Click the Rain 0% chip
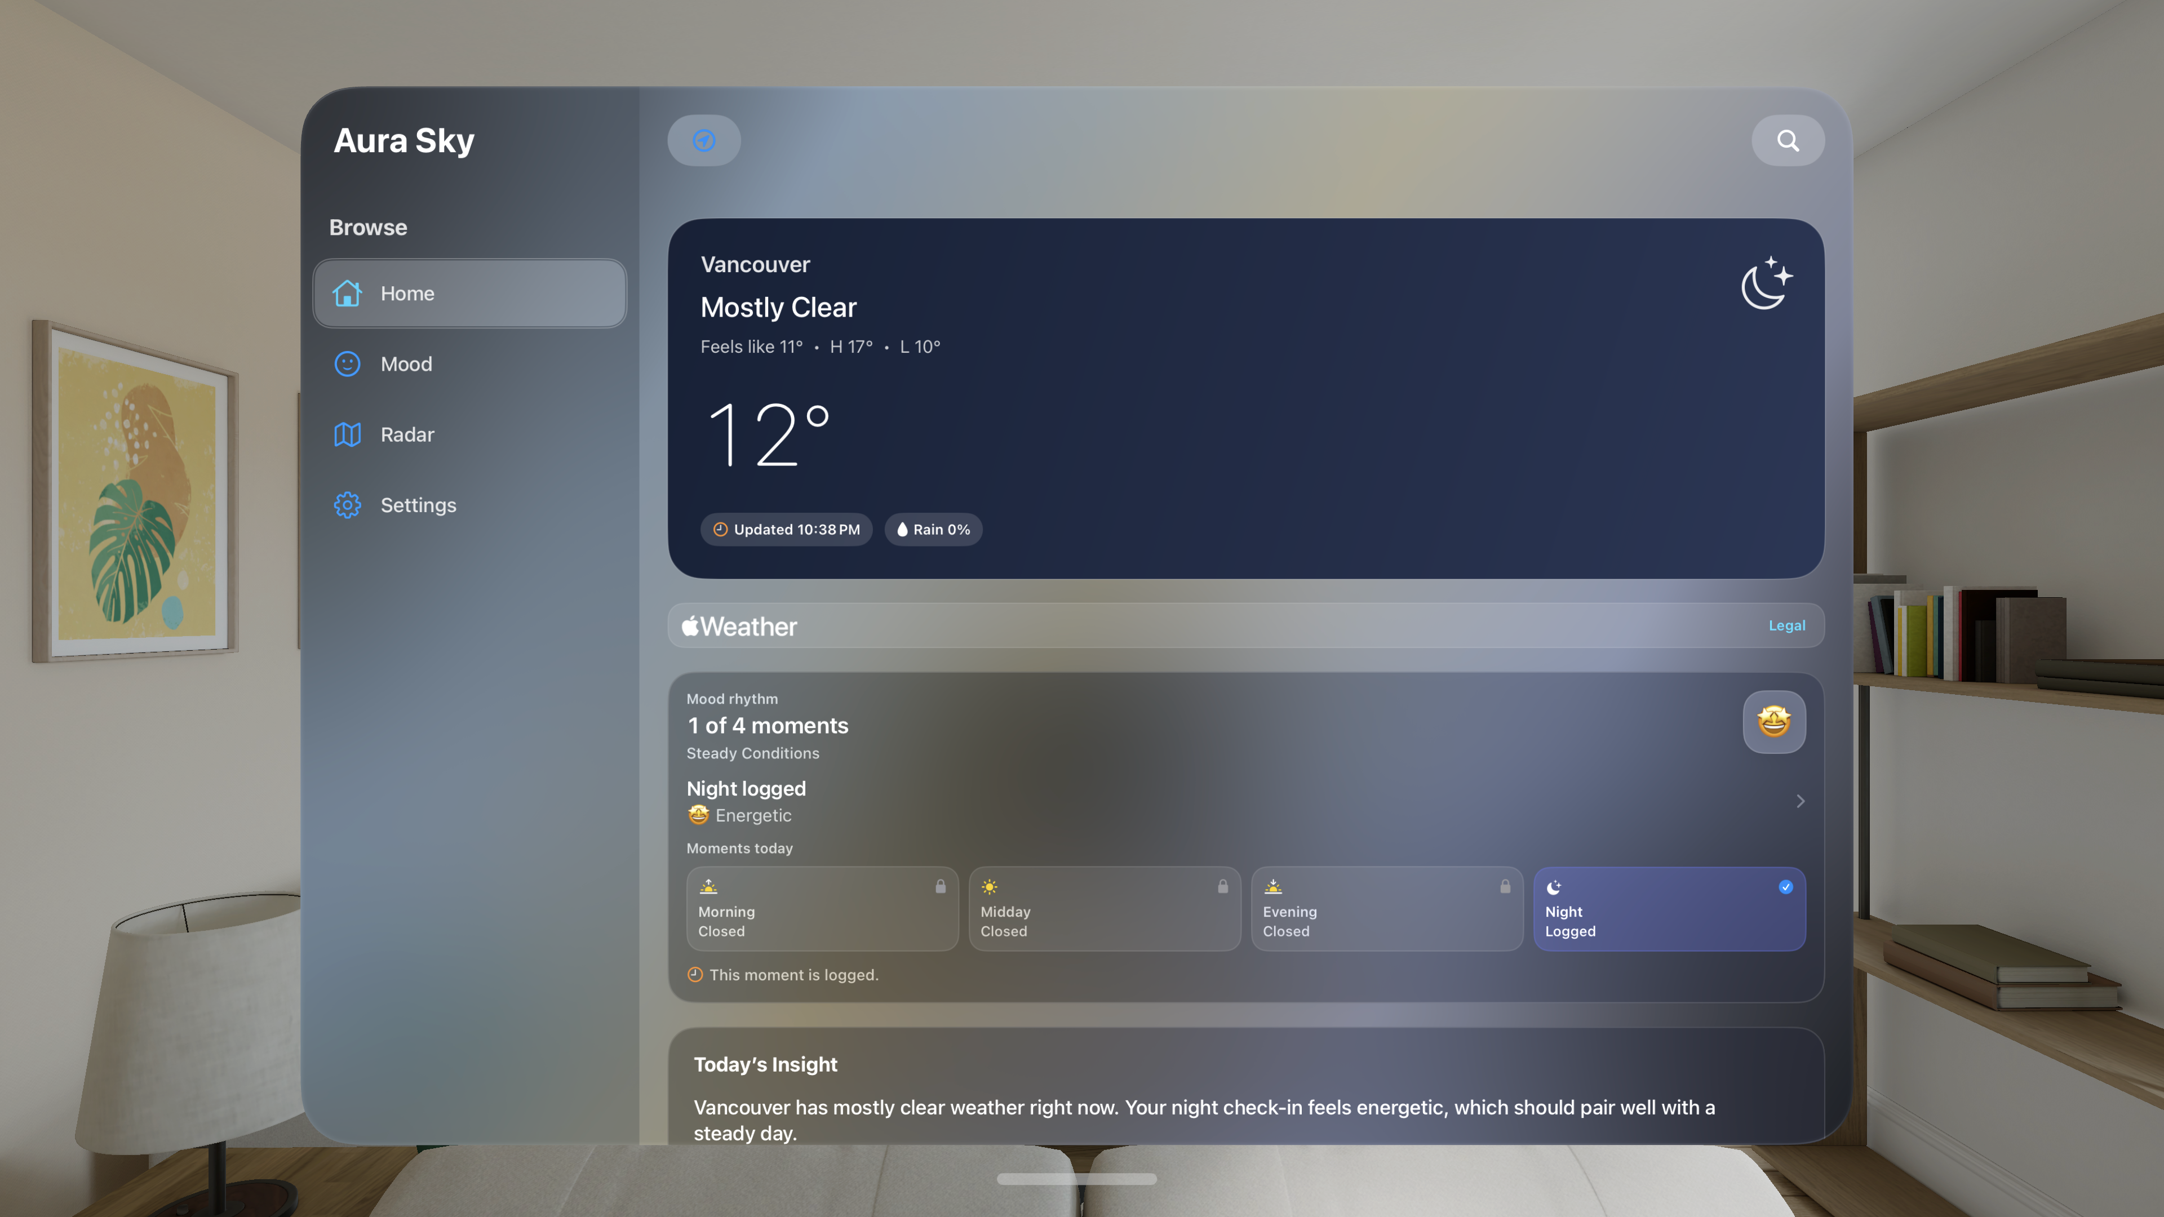 [933, 529]
